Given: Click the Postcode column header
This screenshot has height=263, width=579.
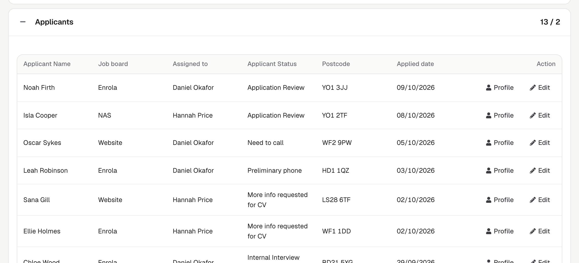Looking at the screenshot, I should coord(336,64).
